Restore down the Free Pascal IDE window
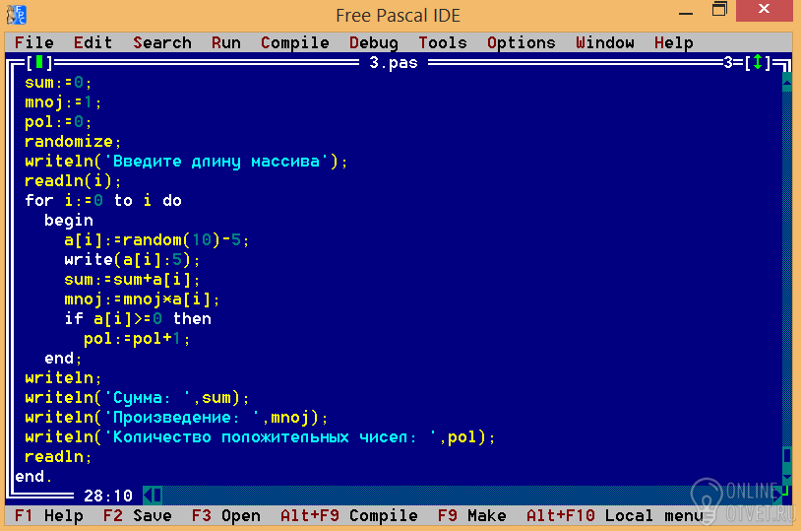 [x=719, y=10]
